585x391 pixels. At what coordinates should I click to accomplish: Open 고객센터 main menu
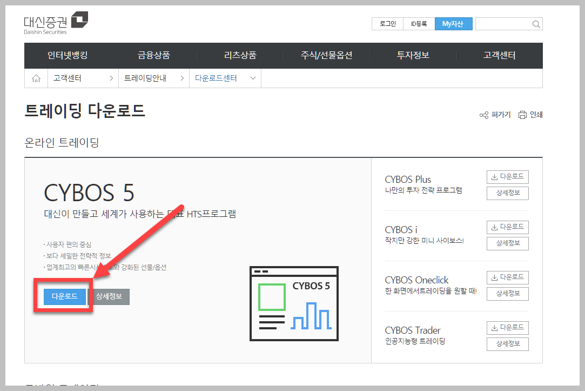click(x=500, y=55)
